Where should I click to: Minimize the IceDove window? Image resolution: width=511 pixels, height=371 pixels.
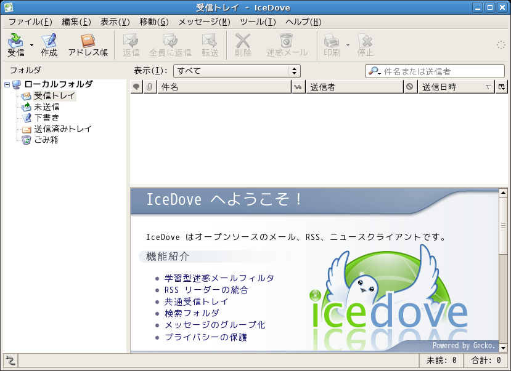478,7
